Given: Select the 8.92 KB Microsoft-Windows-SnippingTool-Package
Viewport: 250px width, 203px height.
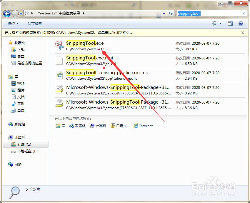Looking at the screenshot, I should pyautogui.click(x=118, y=87).
